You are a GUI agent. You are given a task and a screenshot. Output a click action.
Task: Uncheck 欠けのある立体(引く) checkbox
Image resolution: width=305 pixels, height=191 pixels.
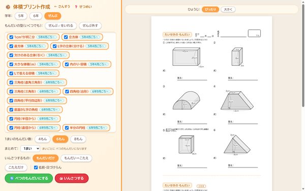pyautogui.click(x=11, y=55)
